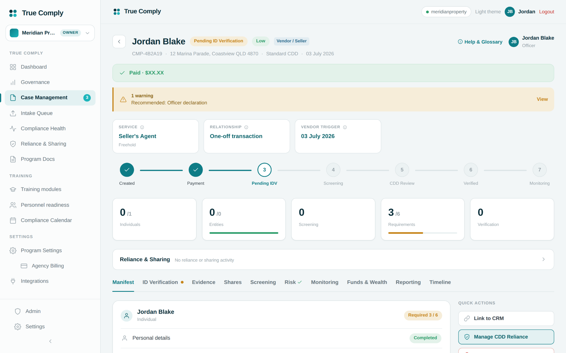Open Verification stat card
Image resolution: width=566 pixels, height=353 pixels.
click(x=512, y=219)
